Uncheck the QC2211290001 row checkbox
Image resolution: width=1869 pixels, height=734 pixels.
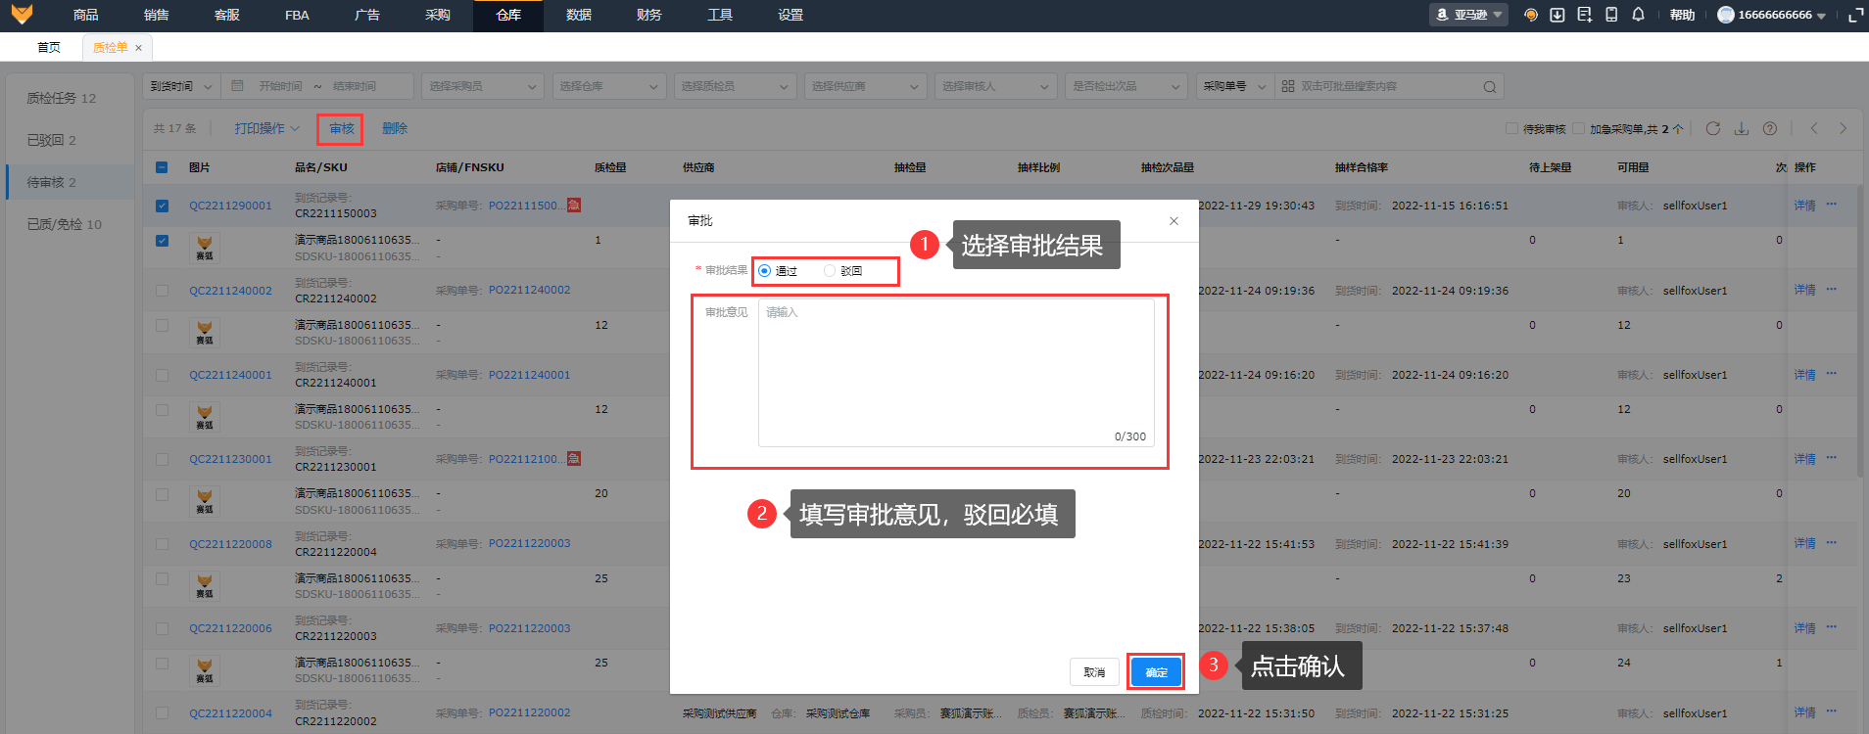[x=162, y=206]
